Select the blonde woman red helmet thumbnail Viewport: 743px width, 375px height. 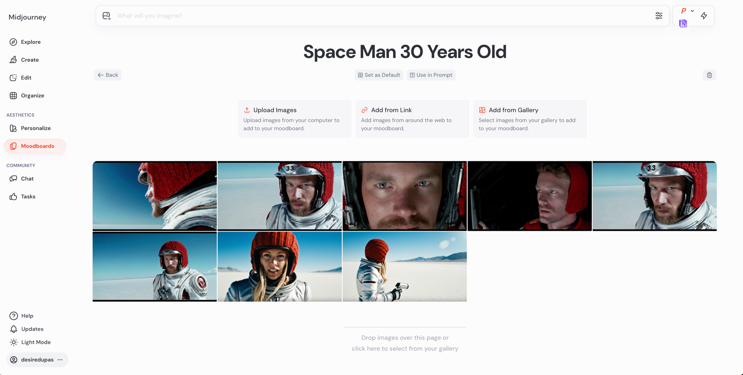280,267
